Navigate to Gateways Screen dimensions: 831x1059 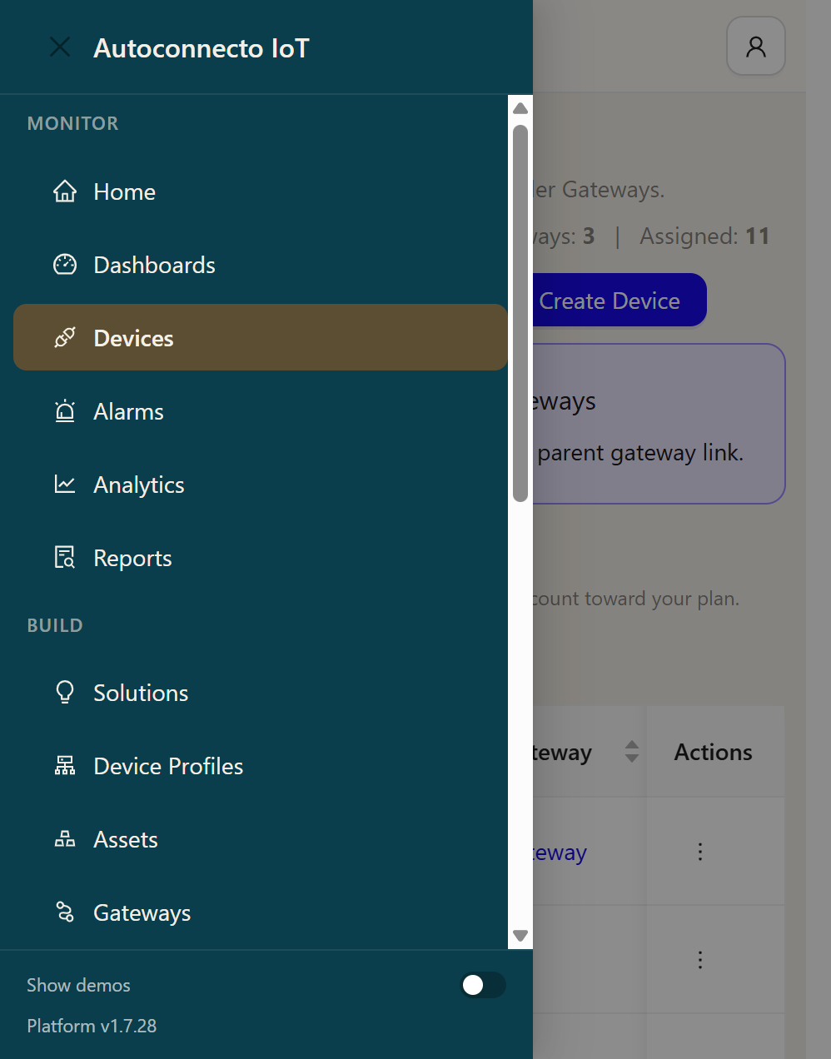[x=261, y=912]
